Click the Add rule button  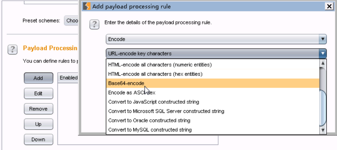38,78
